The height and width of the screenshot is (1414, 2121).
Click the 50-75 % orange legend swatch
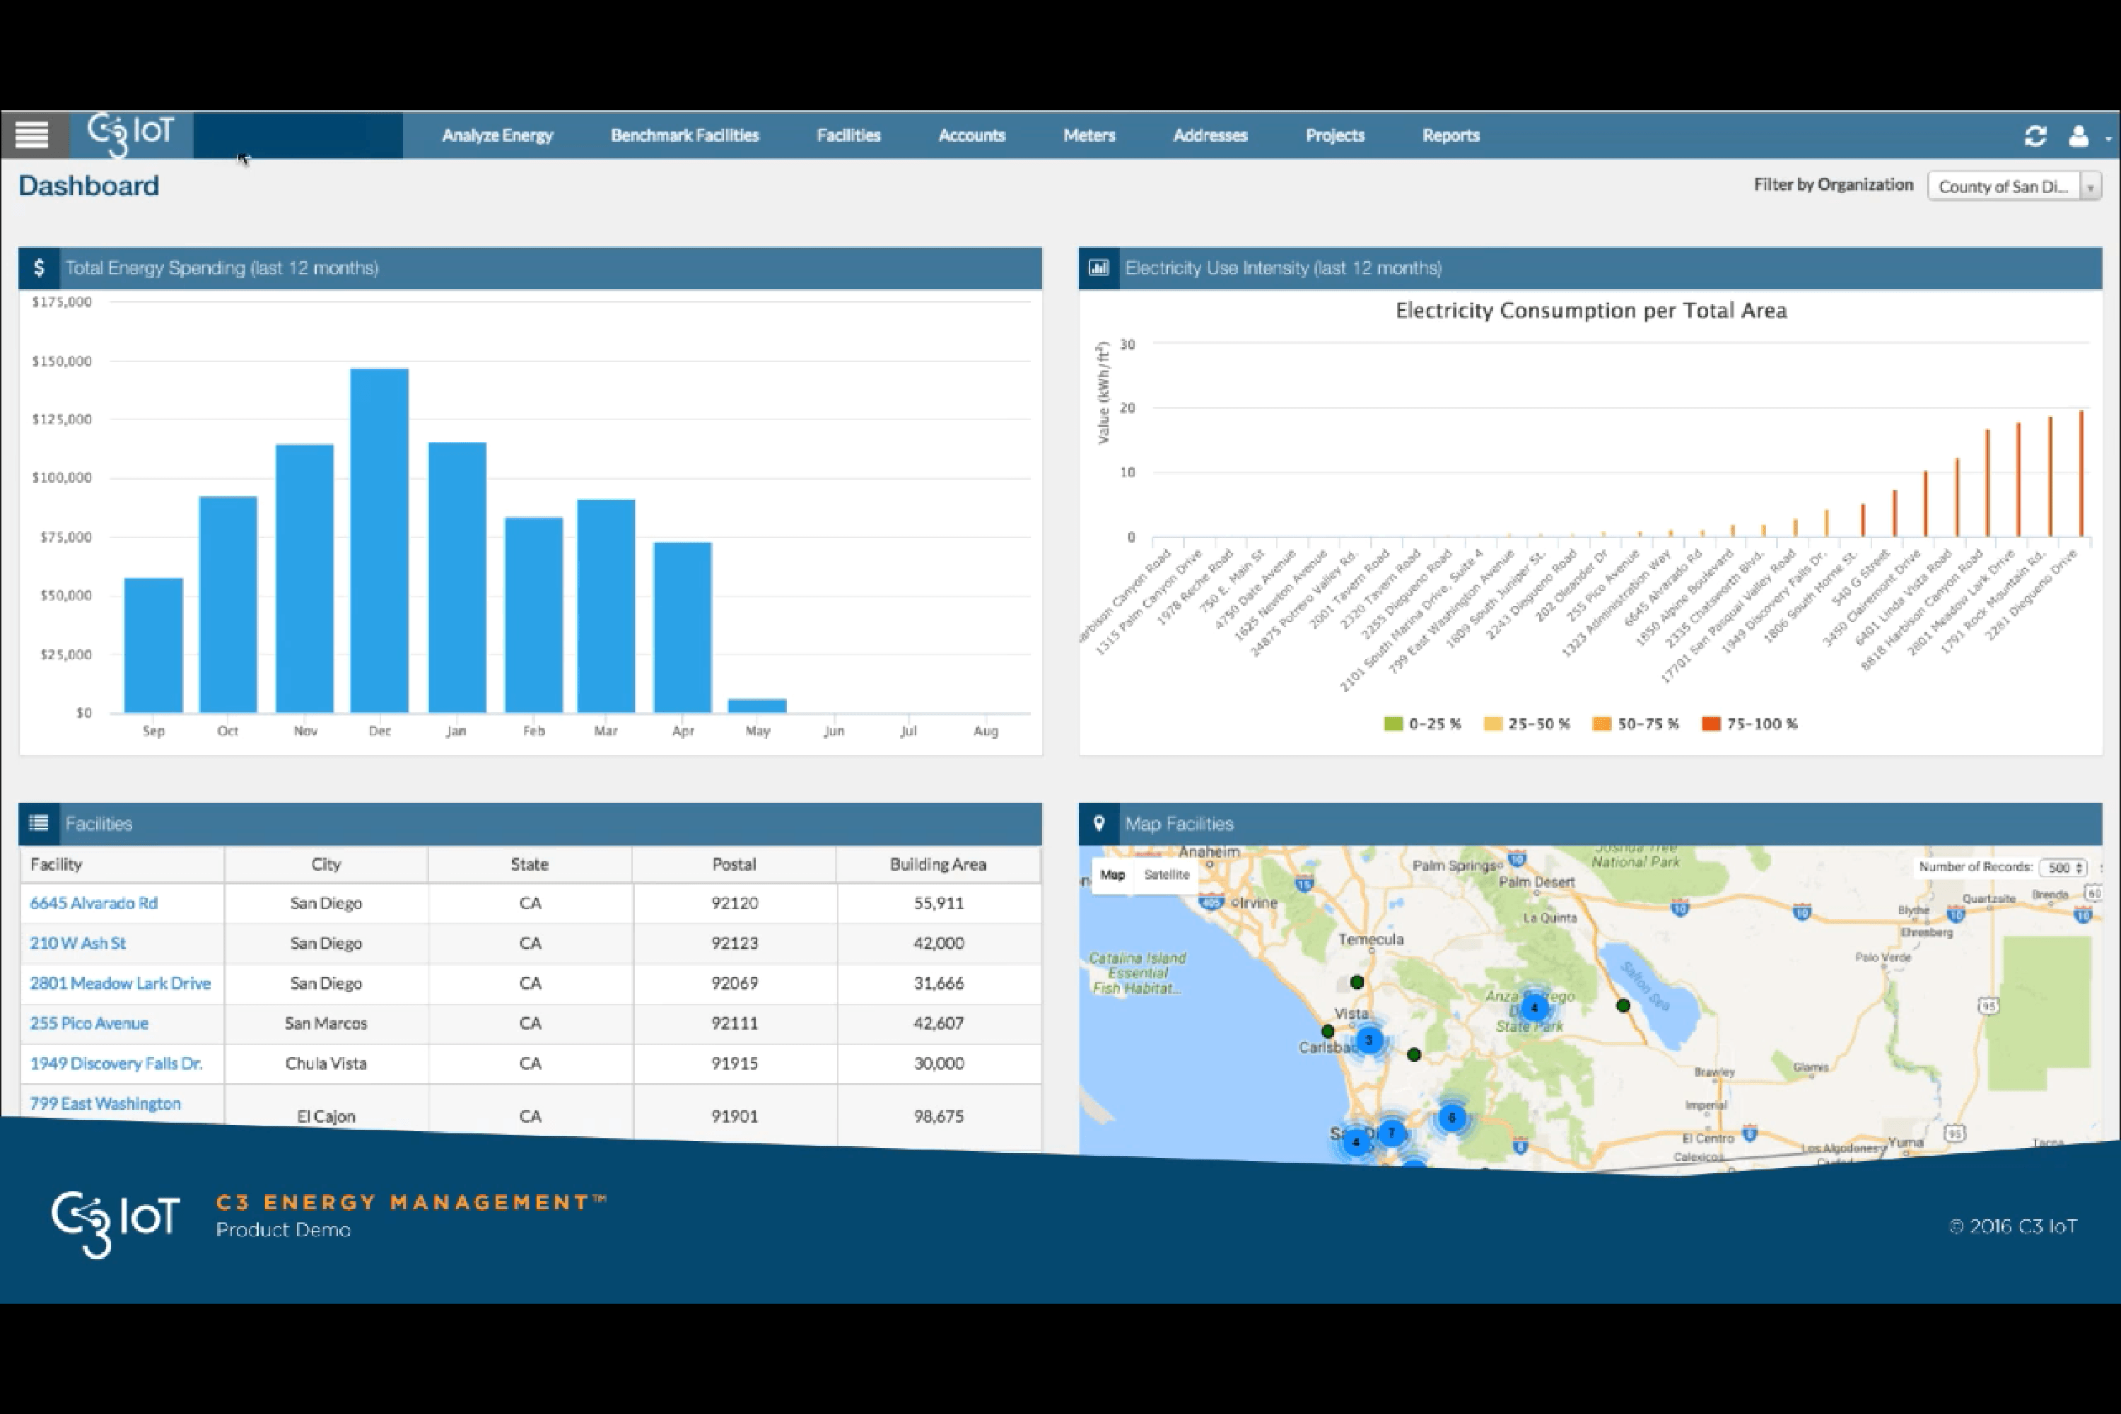tap(1601, 724)
